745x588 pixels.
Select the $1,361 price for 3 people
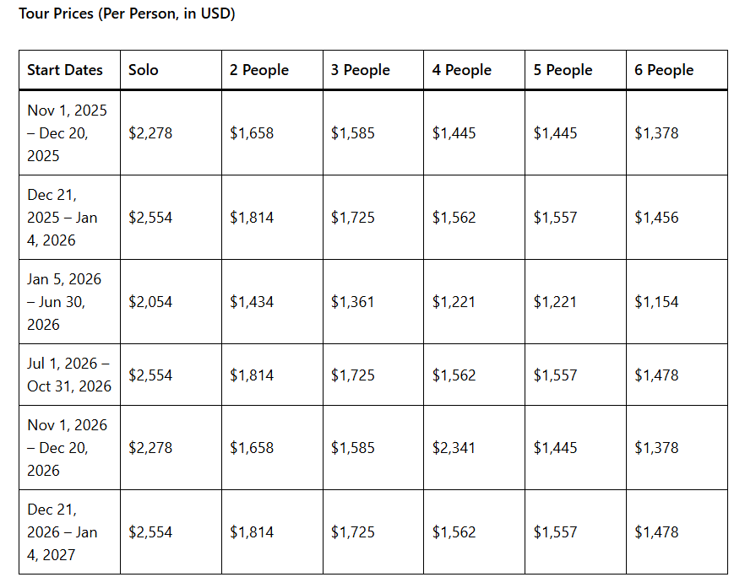click(353, 302)
